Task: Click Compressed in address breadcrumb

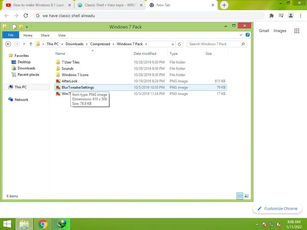Action: (100, 44)
